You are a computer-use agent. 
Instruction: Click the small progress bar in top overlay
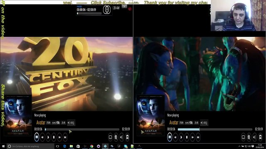(89, 13)
